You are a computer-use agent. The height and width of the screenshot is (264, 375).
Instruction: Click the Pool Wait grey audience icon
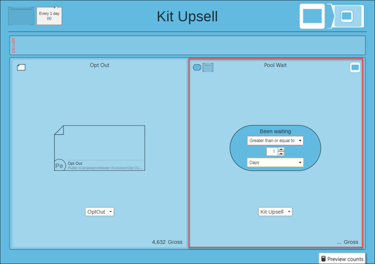pyautogui.click(x=208, y=67)
